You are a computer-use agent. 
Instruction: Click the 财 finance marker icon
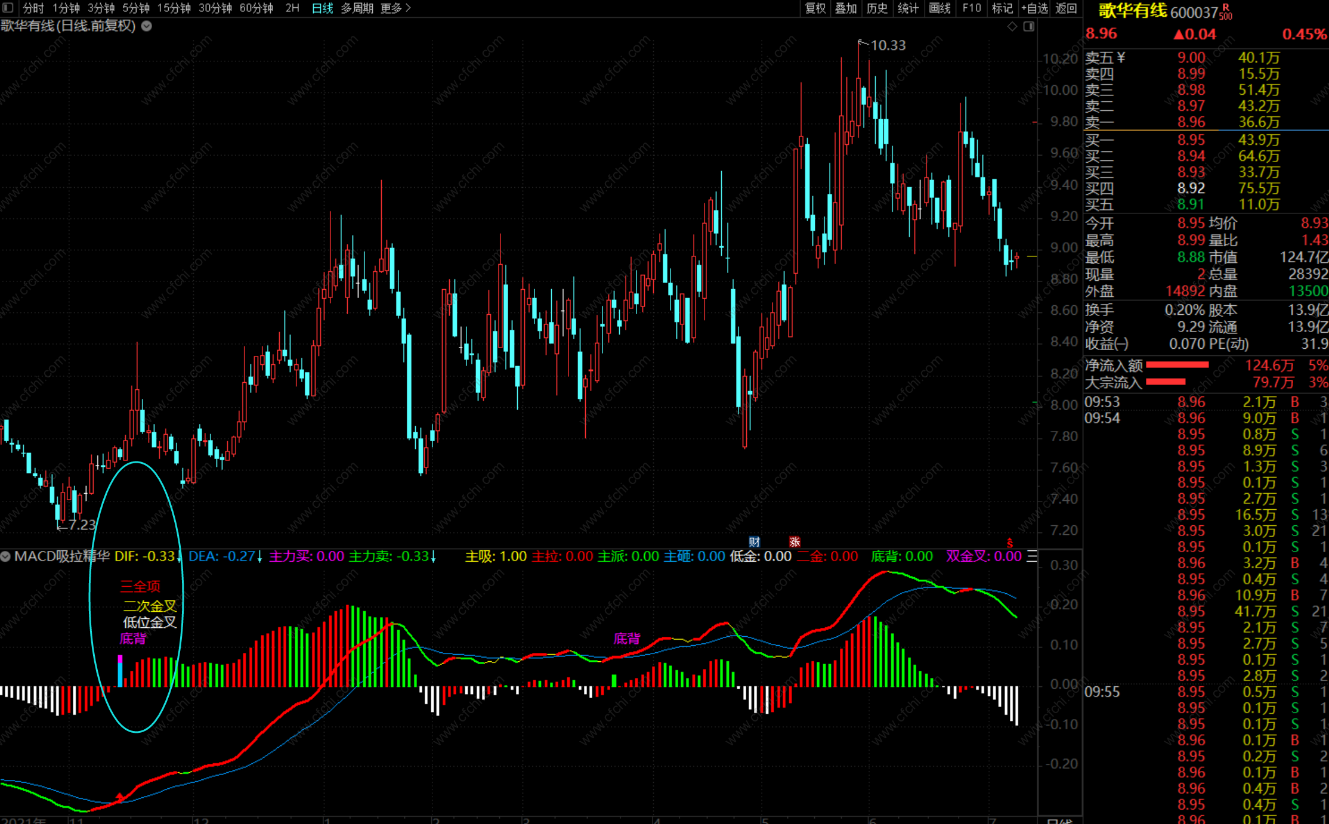(x=755, y=541)
